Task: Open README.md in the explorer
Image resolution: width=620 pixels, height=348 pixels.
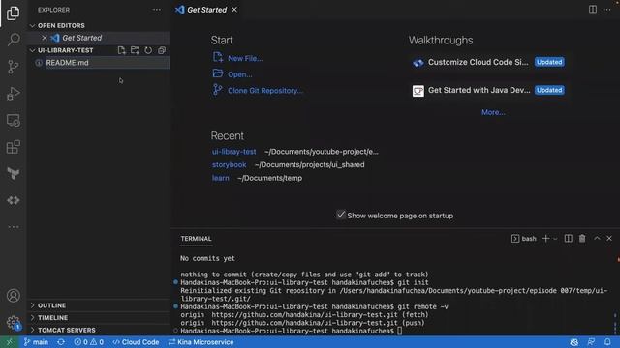Action: coord(99,63)
